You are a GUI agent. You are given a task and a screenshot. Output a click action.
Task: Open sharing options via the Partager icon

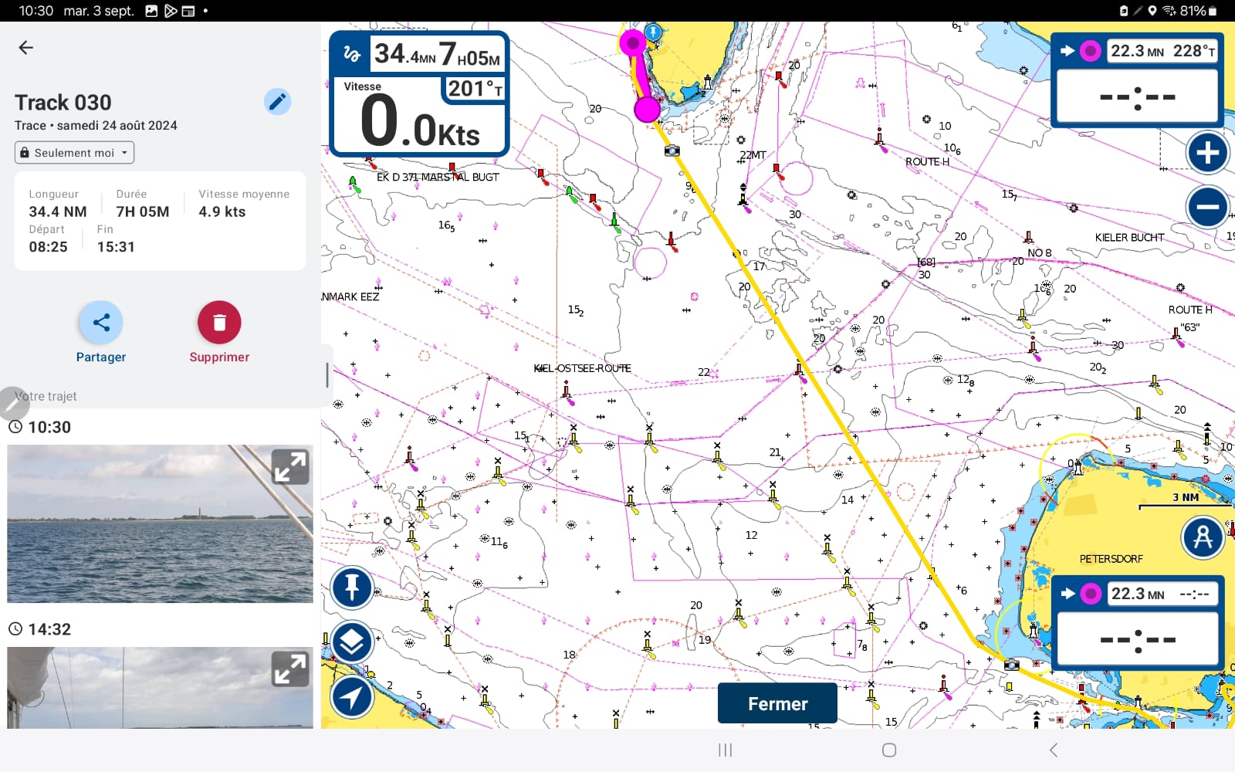[100, 322]
